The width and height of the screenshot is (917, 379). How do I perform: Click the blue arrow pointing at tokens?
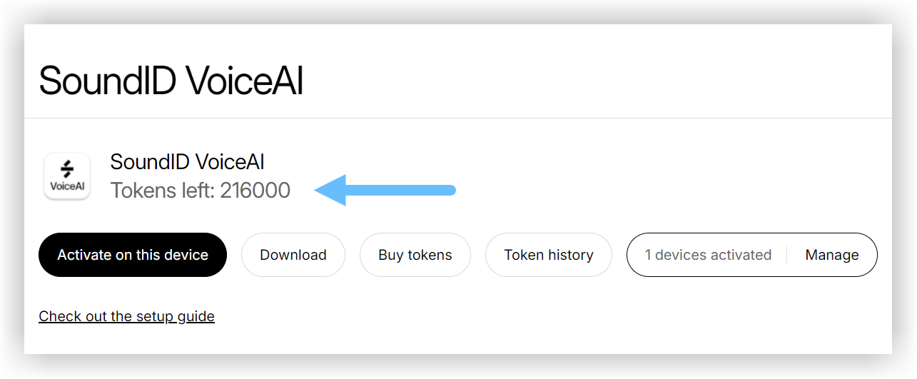[x=385, y=190]
